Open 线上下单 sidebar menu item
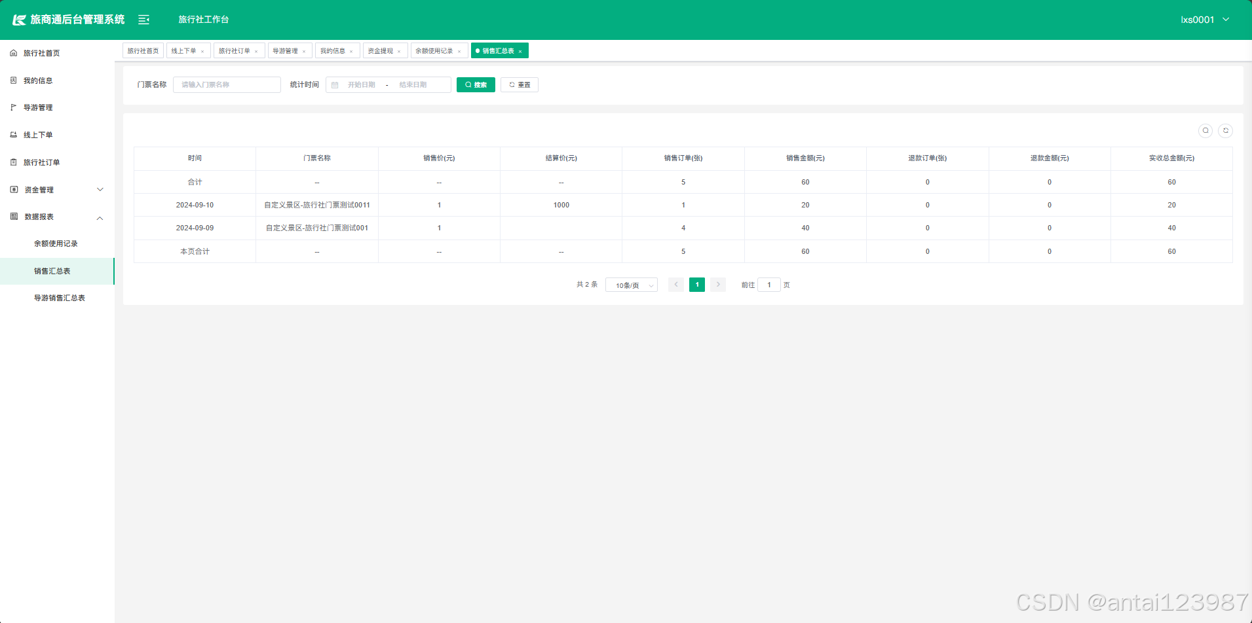 click(57, 135)
